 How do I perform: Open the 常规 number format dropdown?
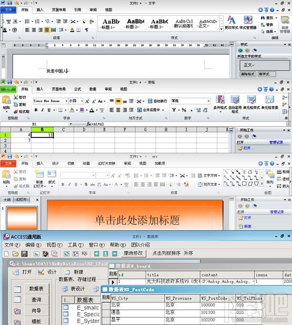click(208, 101)
